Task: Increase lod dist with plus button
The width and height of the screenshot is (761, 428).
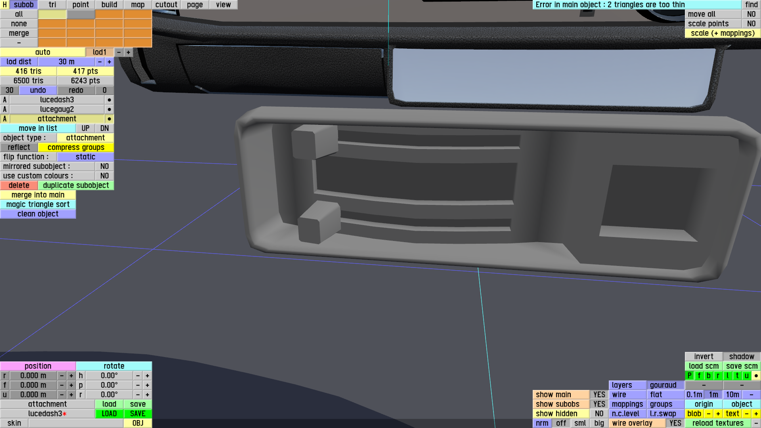Action: tap(109, 62)
